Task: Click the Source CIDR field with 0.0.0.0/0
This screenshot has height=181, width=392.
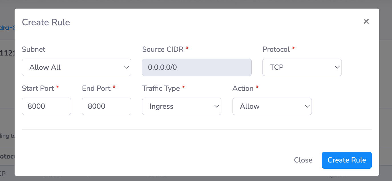Action: [x=197, y=67]
